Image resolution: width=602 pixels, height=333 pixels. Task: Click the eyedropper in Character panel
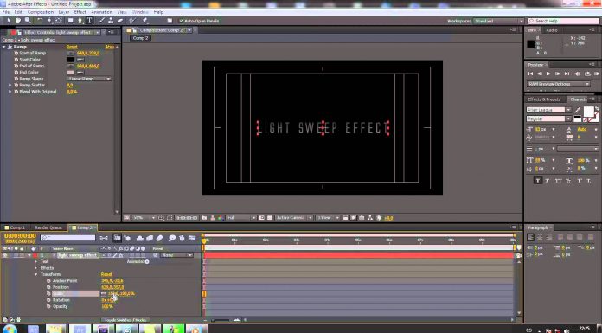578,110
